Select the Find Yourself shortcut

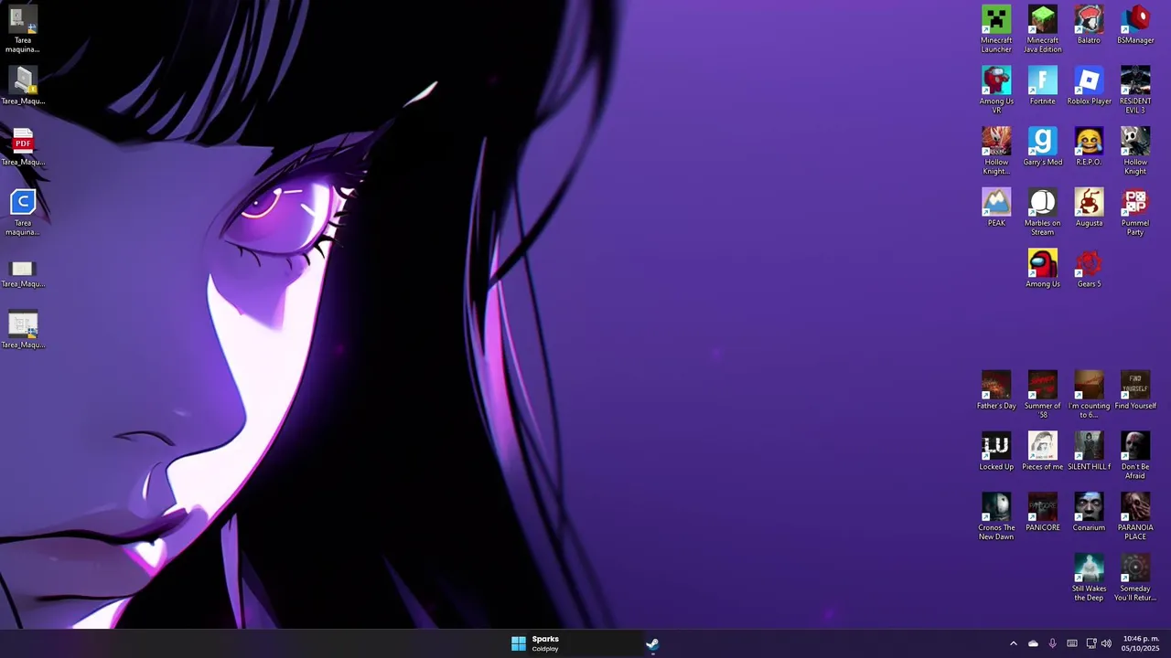(1135, 391)
